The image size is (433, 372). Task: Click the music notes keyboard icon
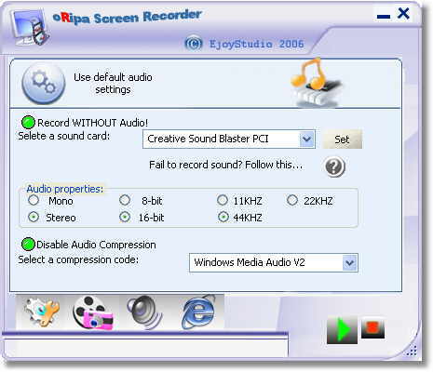pos(317,83)
